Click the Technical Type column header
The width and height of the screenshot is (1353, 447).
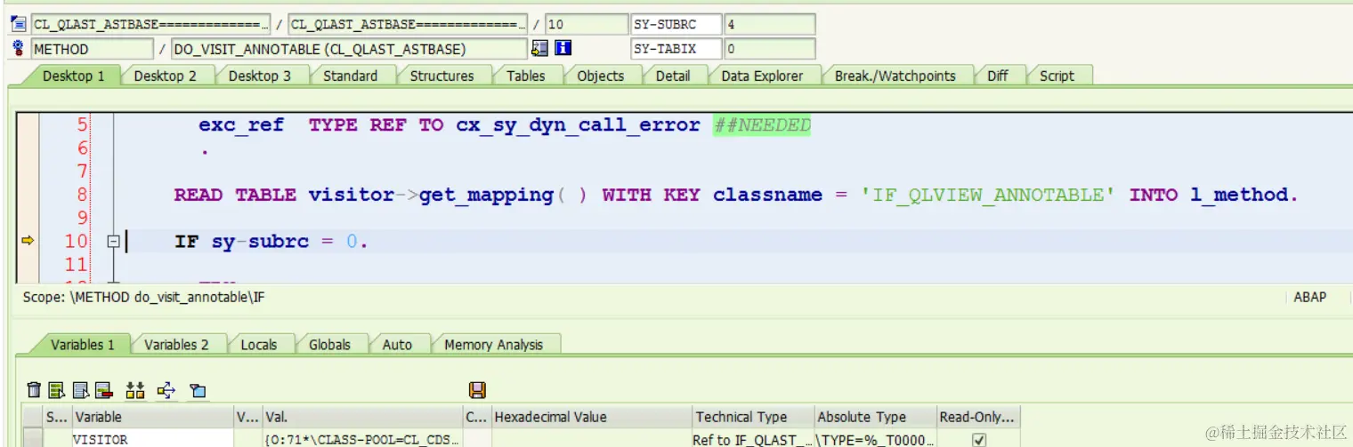[754, 417]
